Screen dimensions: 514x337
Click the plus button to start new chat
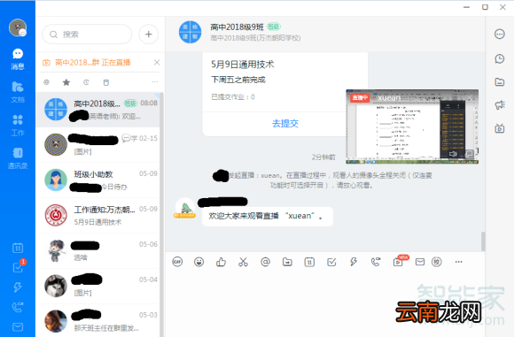tap(149, 34)
